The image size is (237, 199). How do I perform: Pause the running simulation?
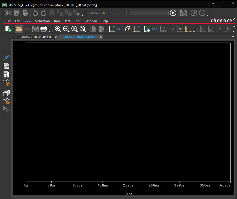pyautogui.click(x=194, y=13)
